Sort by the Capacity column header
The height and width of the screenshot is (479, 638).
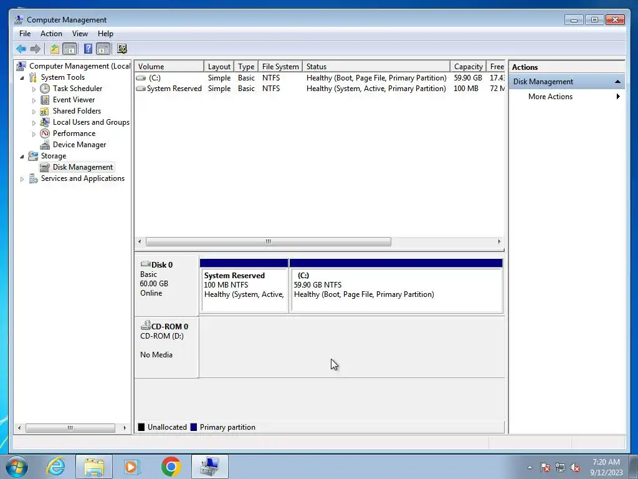click(469, 66)
